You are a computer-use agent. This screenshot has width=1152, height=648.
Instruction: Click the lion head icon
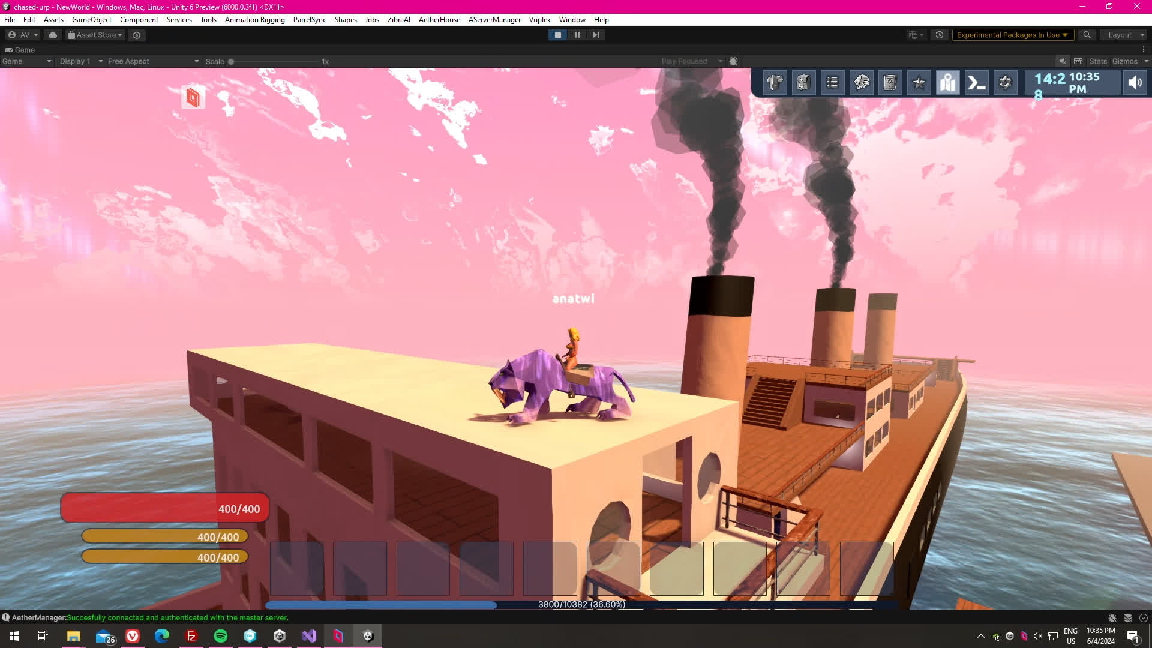(862, 83)
